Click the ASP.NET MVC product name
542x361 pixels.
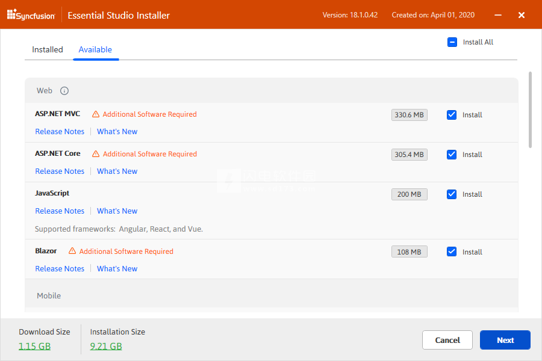(x=57, y=114)
